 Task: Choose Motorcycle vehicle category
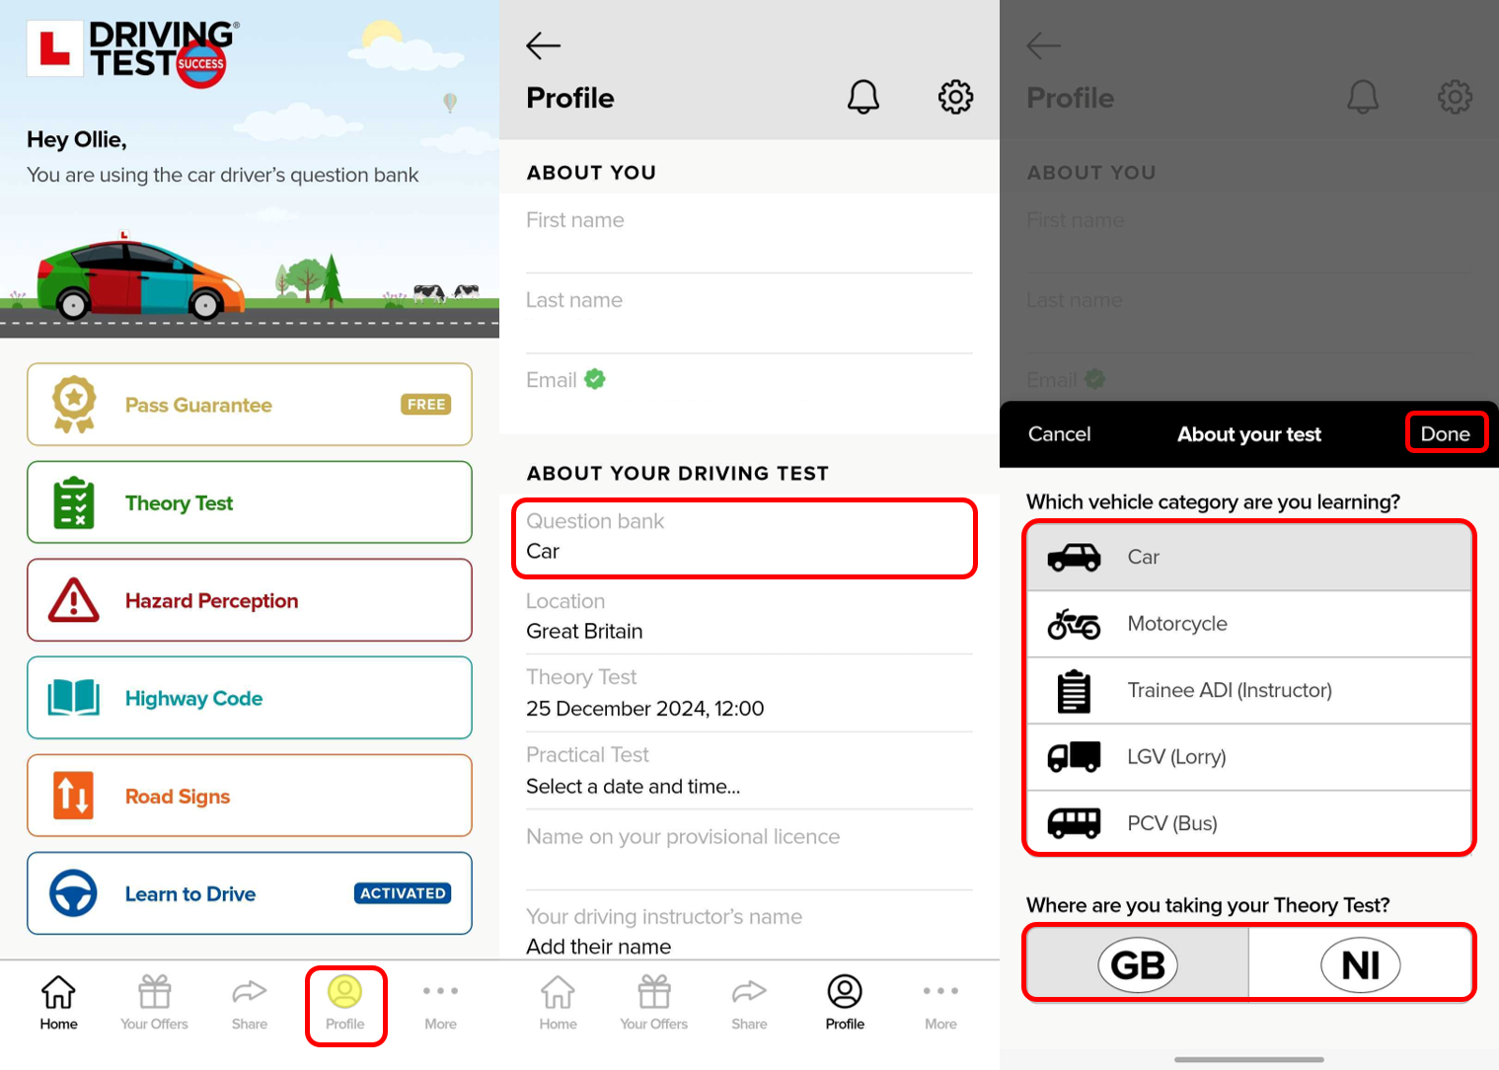click(x=1249, y=624)
